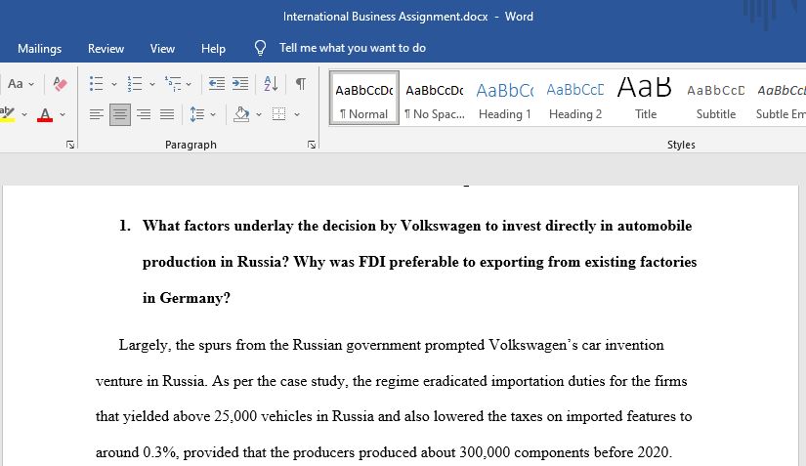The height and width of the screenshot is (466, 806).
Task: Apply borders to paragraph
Action: [x=279, y=114]
